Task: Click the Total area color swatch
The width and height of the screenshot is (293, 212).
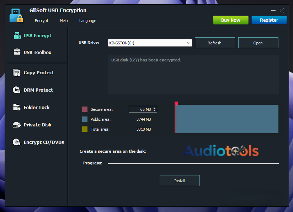Action: tap(85, 129)
